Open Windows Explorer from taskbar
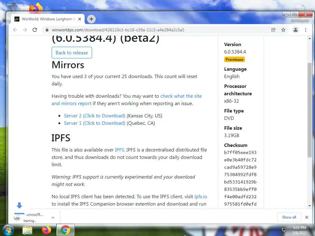The height and width of the screenshot is (236, 315). coord(27,230)
